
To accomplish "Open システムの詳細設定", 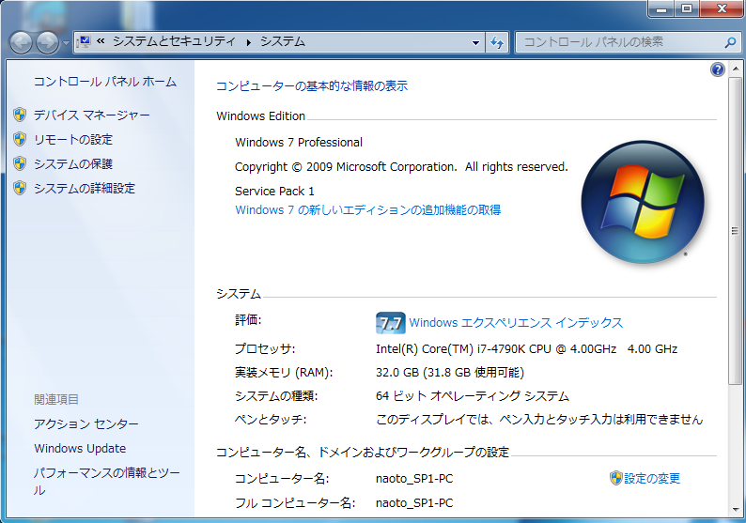I will click(85, 189).
